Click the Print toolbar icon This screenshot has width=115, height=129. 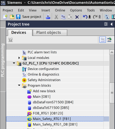[48, 17]
